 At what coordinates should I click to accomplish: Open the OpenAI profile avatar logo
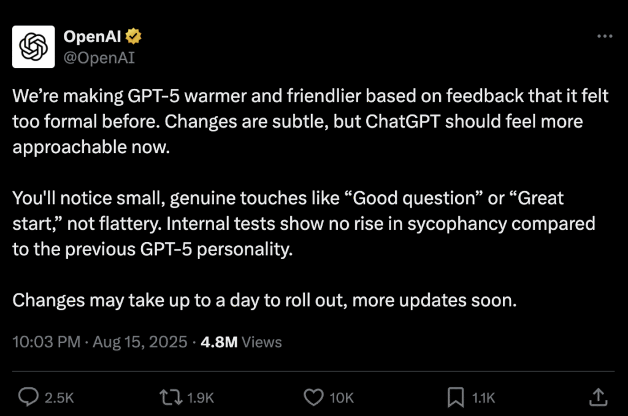33,47
